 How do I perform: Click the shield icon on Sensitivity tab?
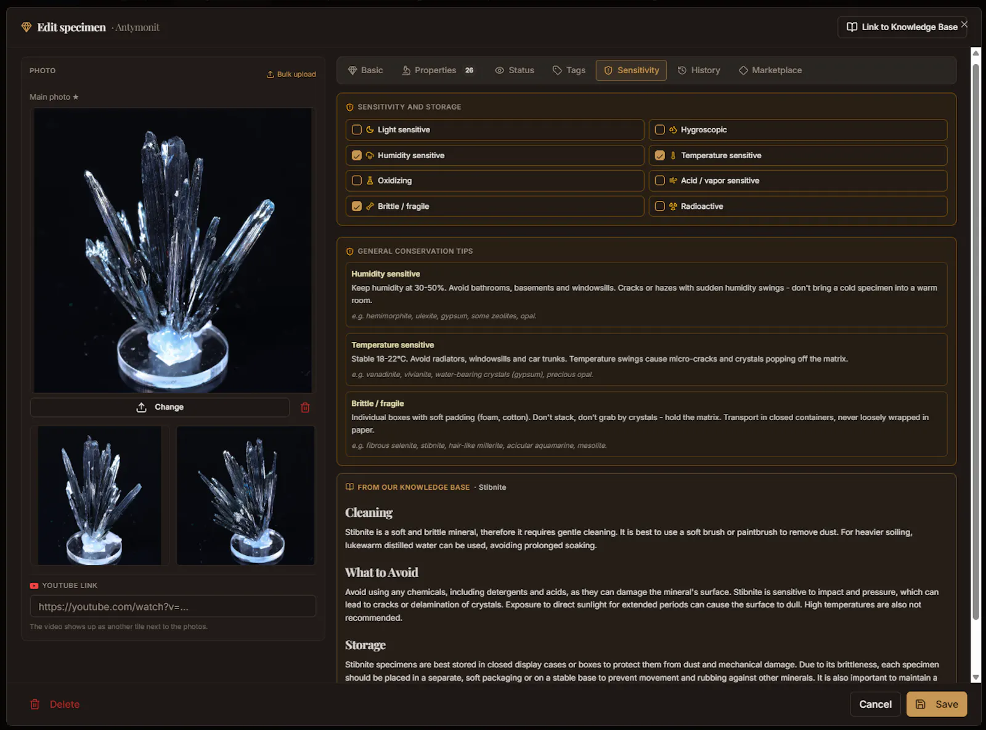click(x=608, y=70)
